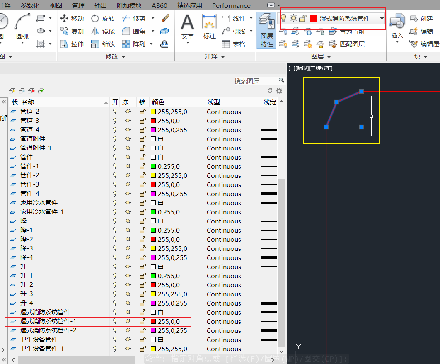Toggle freeze for layer 湿式消防系统管件-1
This screenshot has width=440, height=364.
click(x=128, y=321)
